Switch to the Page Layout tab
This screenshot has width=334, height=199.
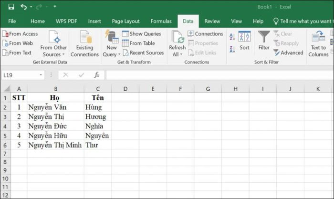coord(125,21)
